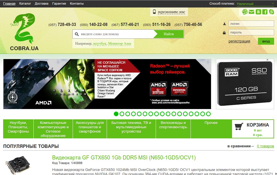Select the fifteenth banner slider dot
Image resolution: width=277 pixels, height=175 pixels.
[197, 114]
